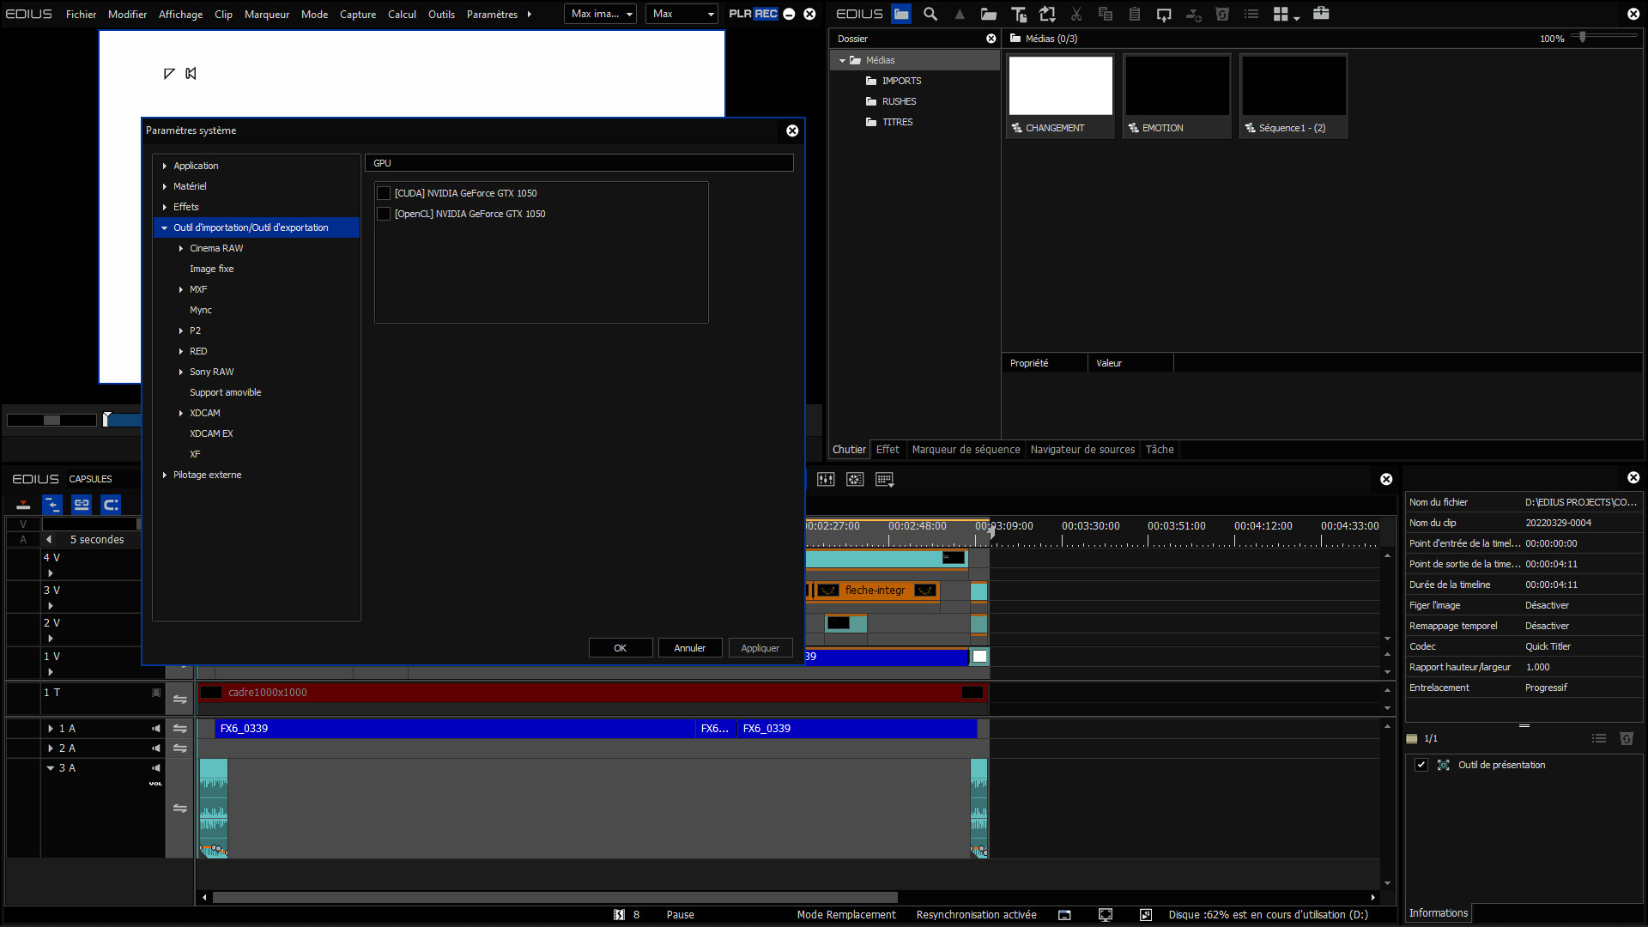Open the audio mixer icon above timeline

[826, 479]
